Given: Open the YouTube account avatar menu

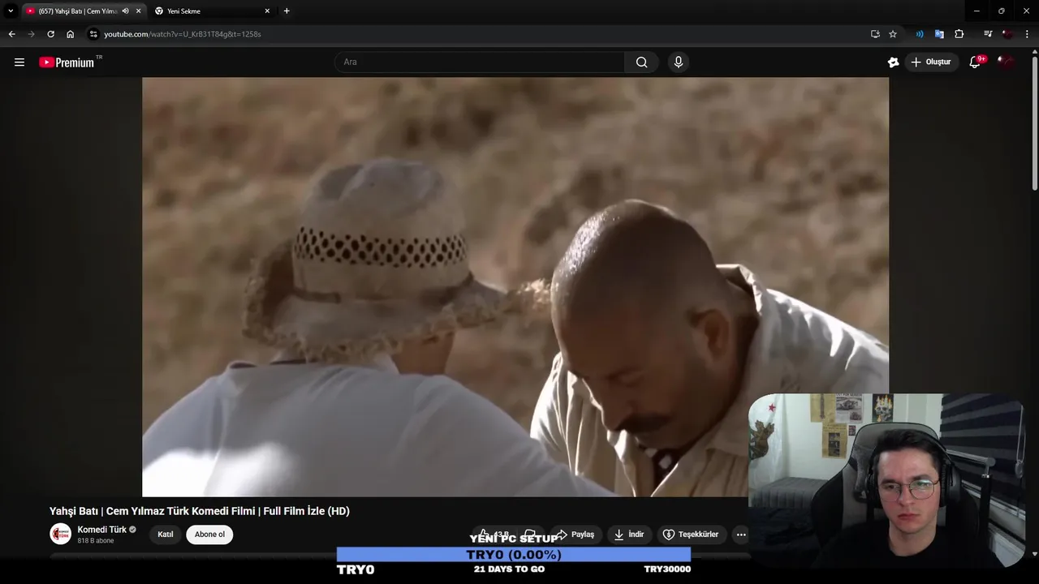Looking at the screenshot, I should 1006,62.
